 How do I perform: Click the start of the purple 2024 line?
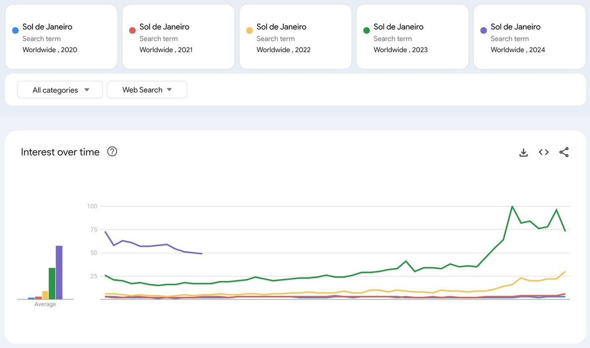coord(106,232)
